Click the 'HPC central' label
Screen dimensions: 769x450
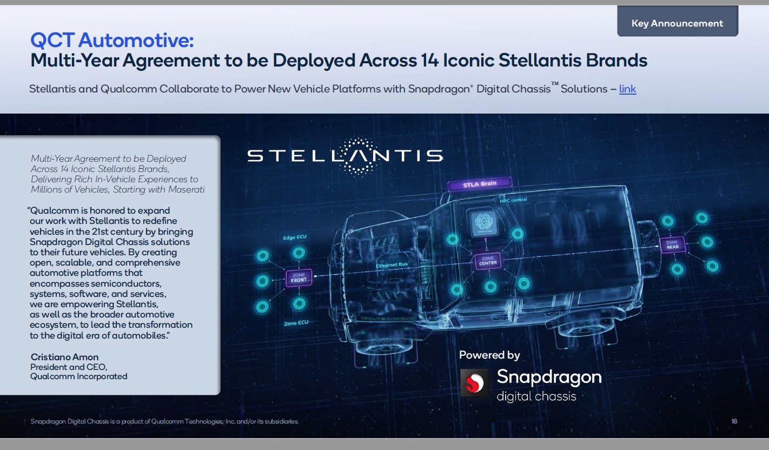coord(513,200)
